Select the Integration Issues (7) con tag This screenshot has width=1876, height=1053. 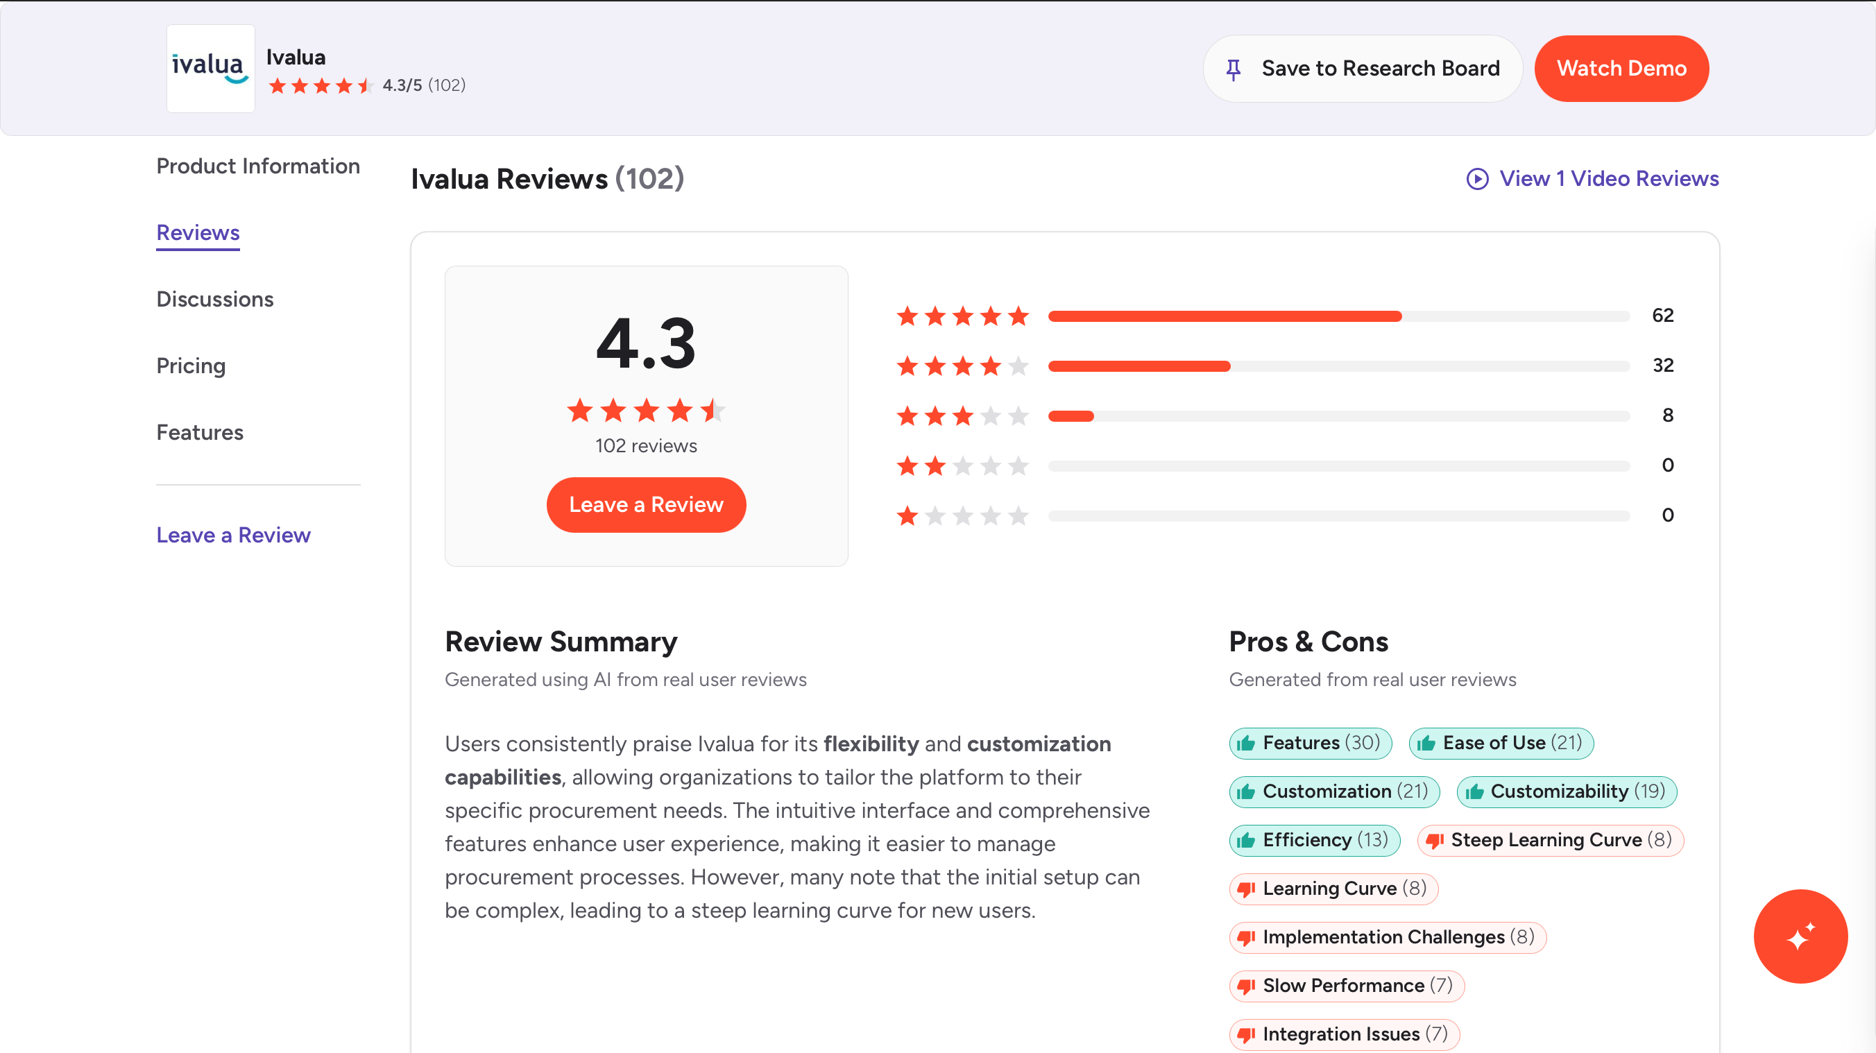click(1345, 1035)
